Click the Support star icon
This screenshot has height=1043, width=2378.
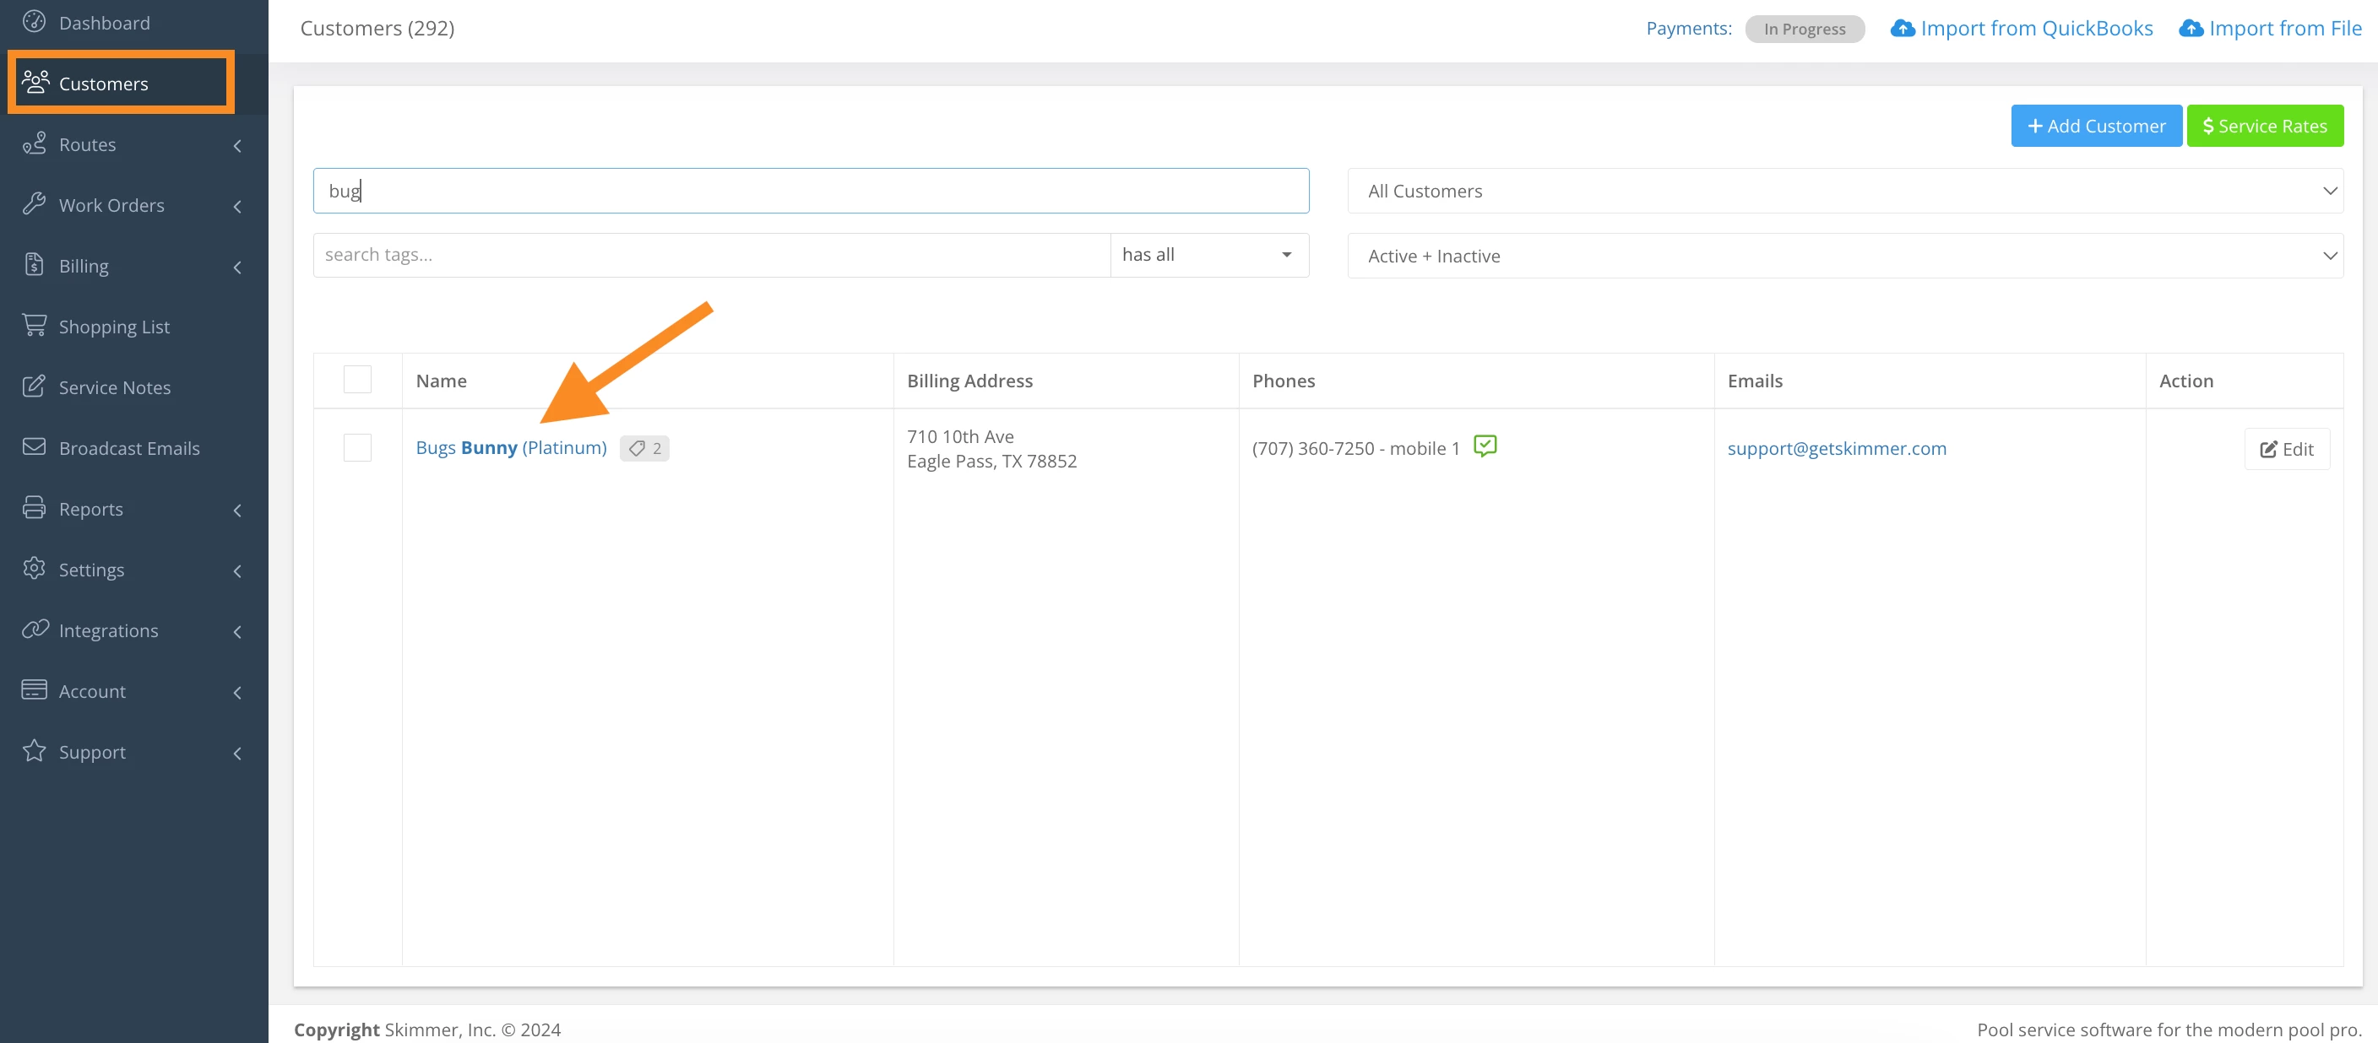click(x=34, y=751)
